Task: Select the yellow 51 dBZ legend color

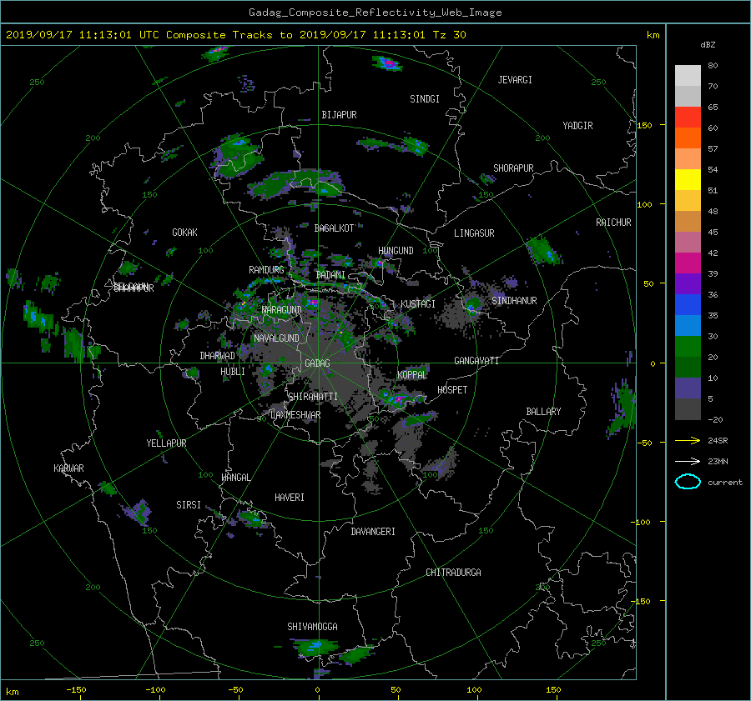Action: (x=688, y=179)
